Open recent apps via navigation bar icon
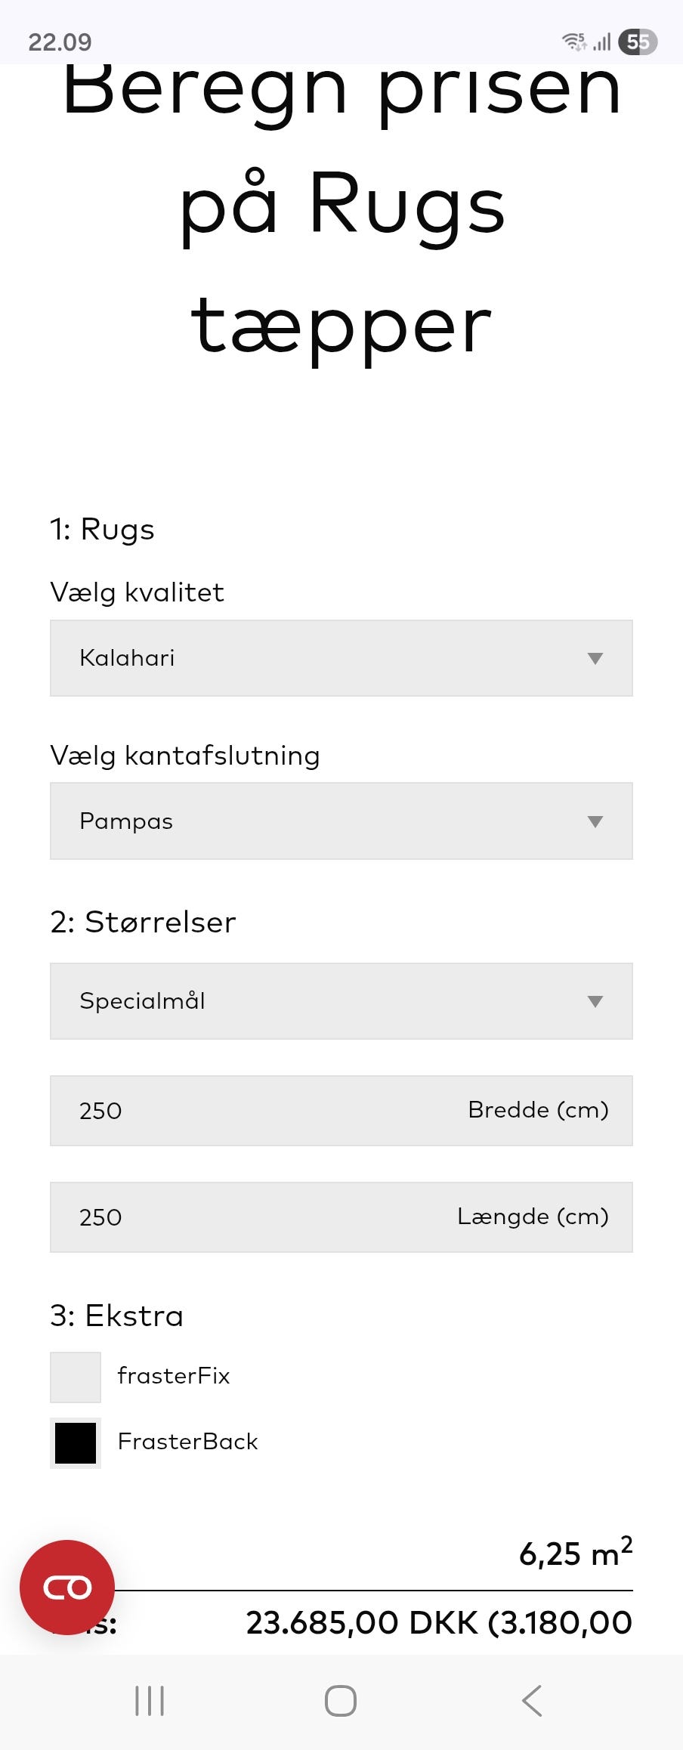 pos(150,1701)
